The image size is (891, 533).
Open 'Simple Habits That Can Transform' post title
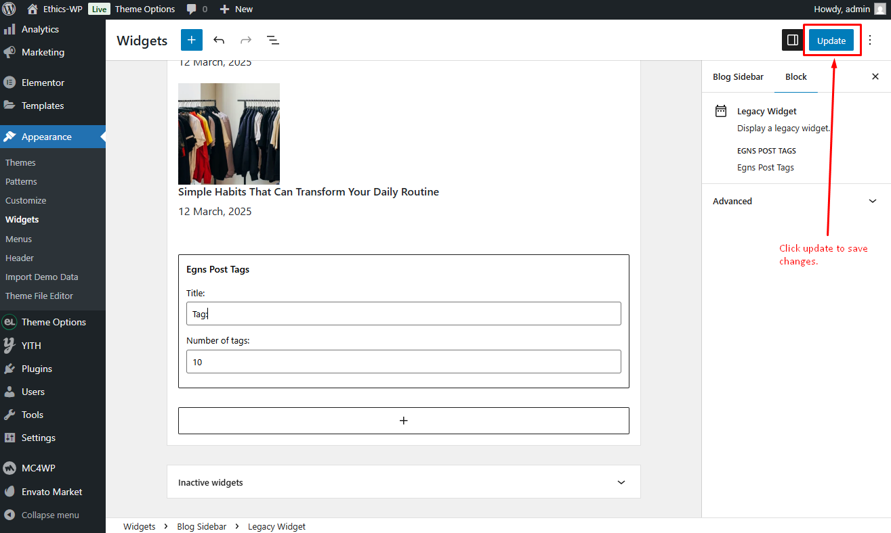[x=308, y=191]
